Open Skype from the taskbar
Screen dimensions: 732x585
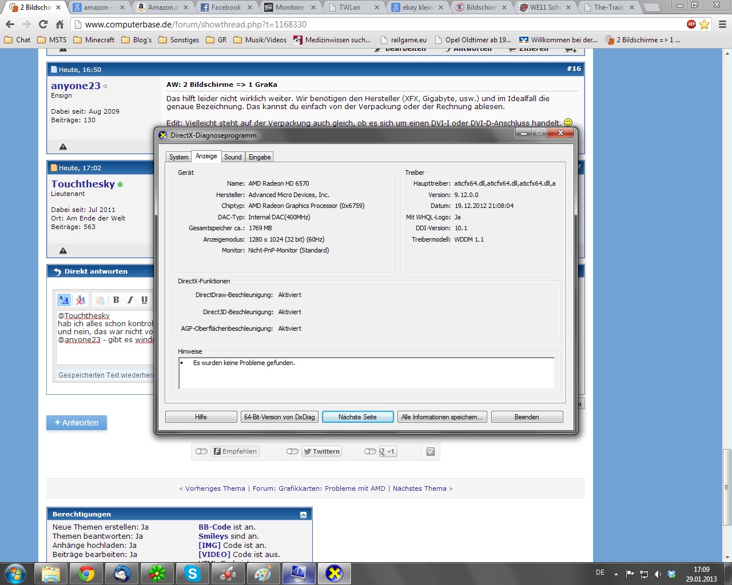coord(193,574)
